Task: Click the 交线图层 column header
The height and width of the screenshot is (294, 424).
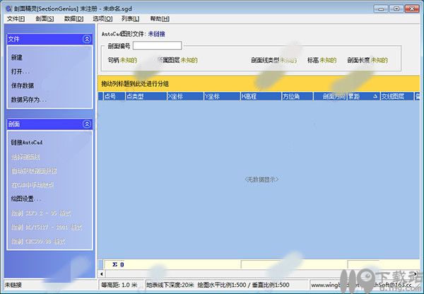Action: pyautogui.click(x=397, y=96)
